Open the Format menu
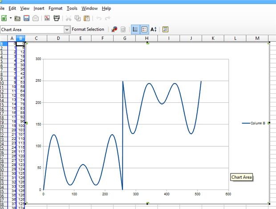The width and height of the screenshot is (276, 209). (x=56, y=8)
